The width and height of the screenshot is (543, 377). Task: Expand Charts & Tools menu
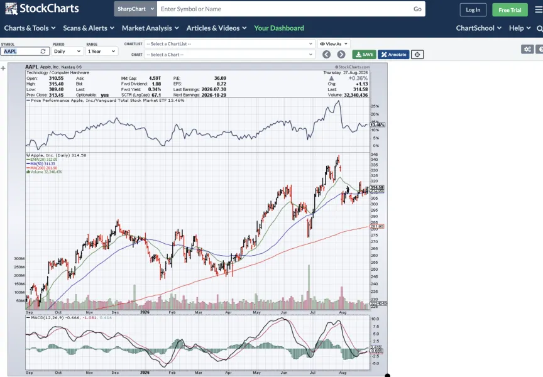coord(30,28)
